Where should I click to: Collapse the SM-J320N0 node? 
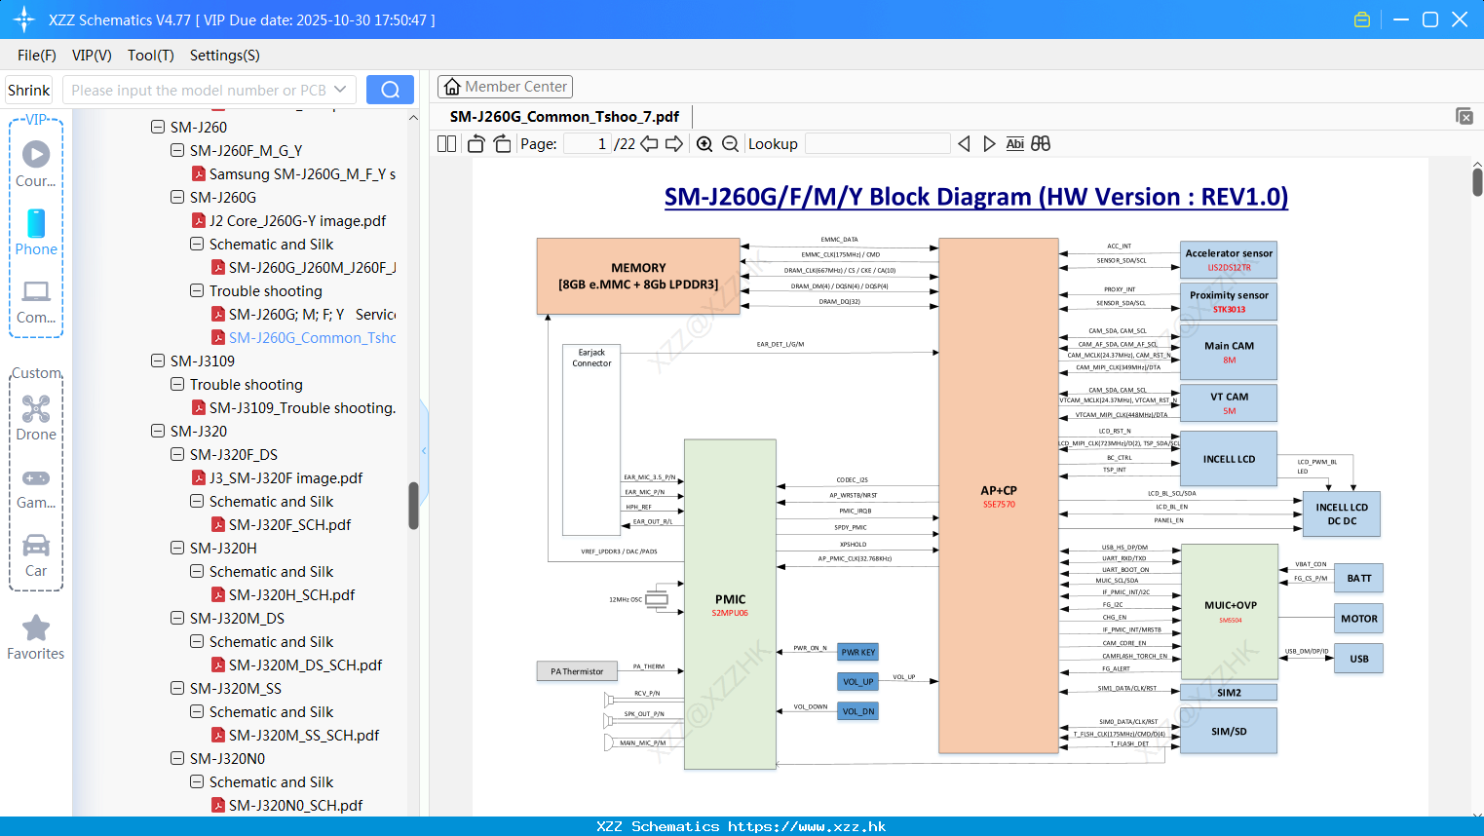click(x=177, y=758)
